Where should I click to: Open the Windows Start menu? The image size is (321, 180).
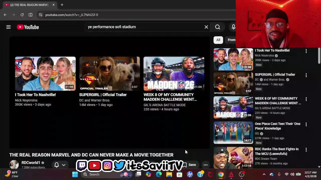(75, 174)
